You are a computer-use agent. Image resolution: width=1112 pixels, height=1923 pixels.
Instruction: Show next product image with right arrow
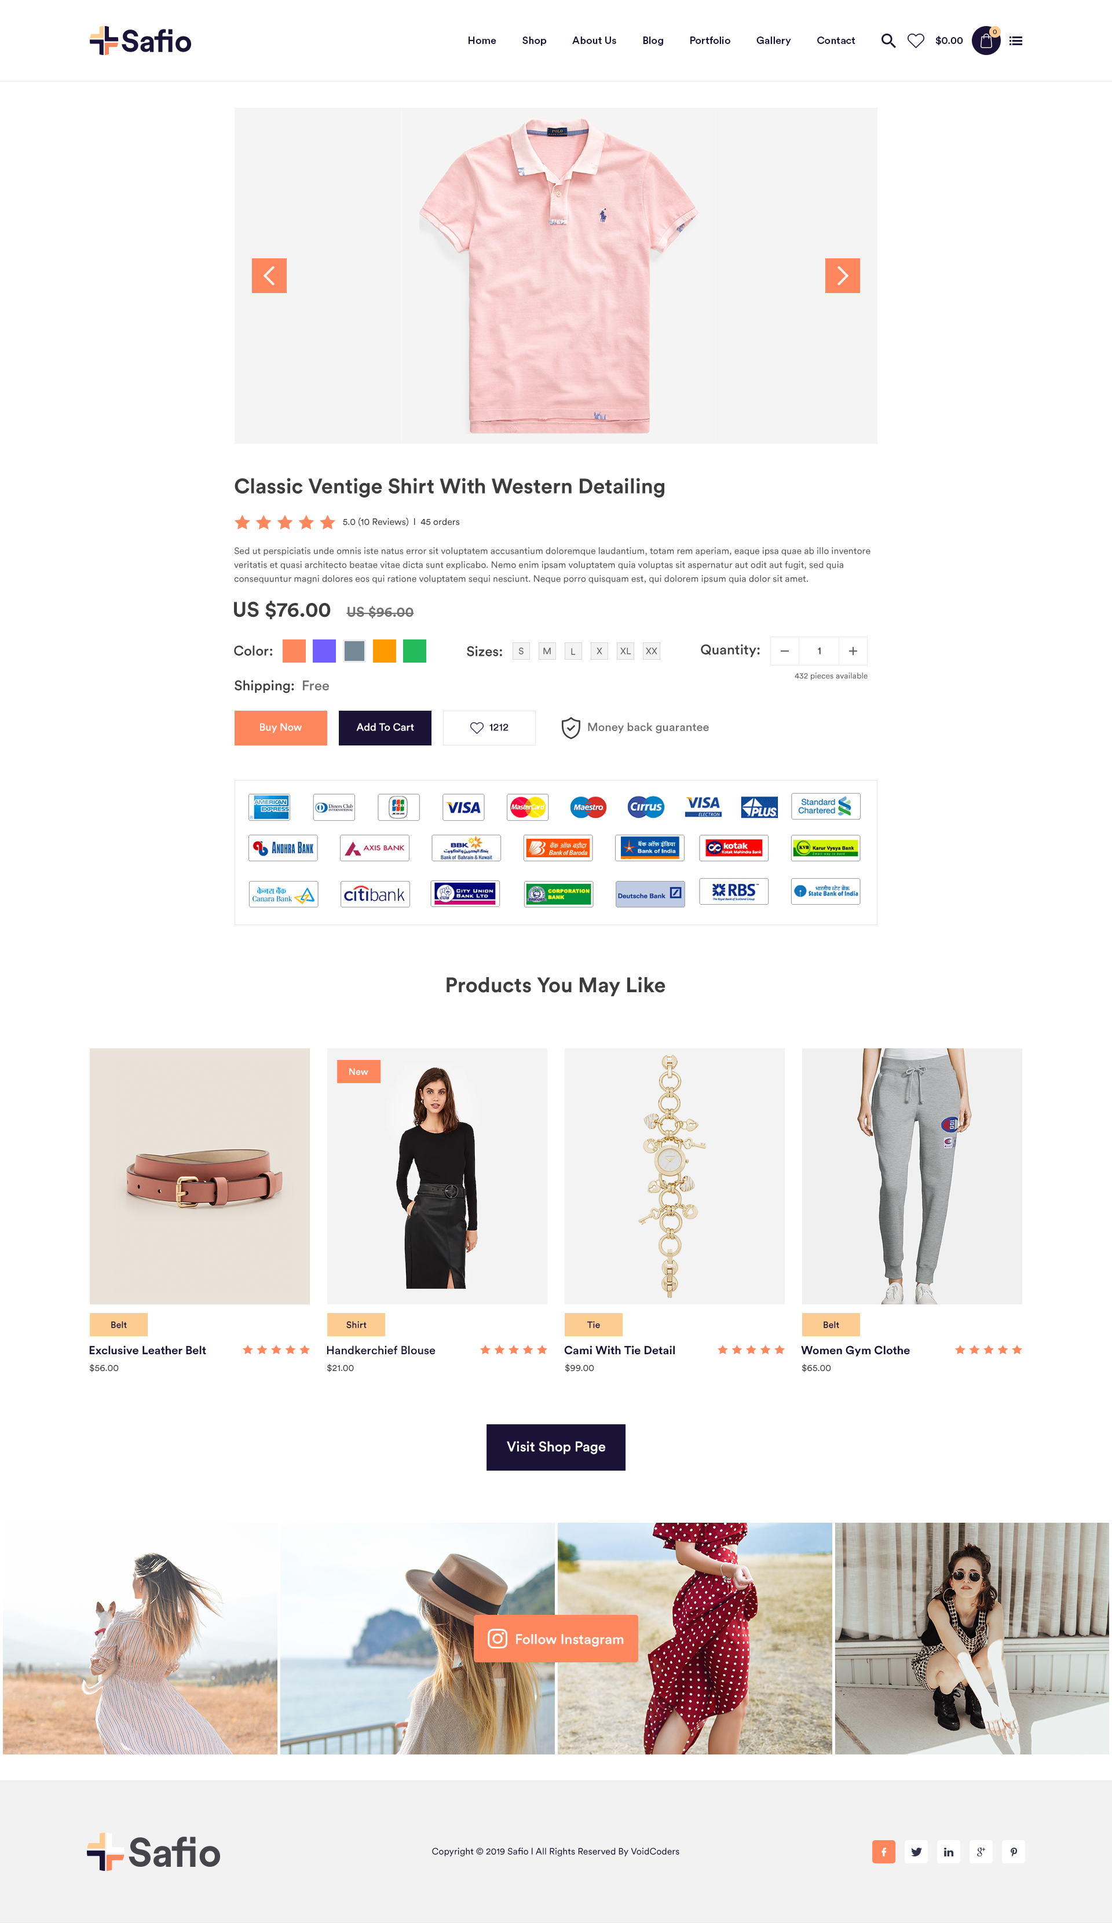tap(842, 276)
